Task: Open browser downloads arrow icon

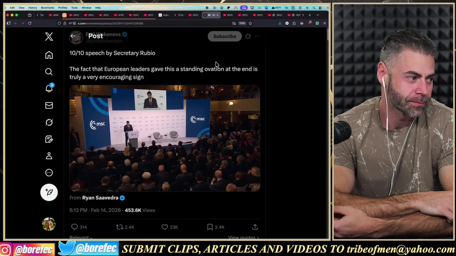Action: tap(280, 23)
